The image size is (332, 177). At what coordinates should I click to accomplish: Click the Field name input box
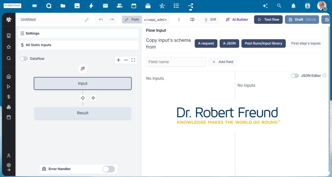(176, 62)
